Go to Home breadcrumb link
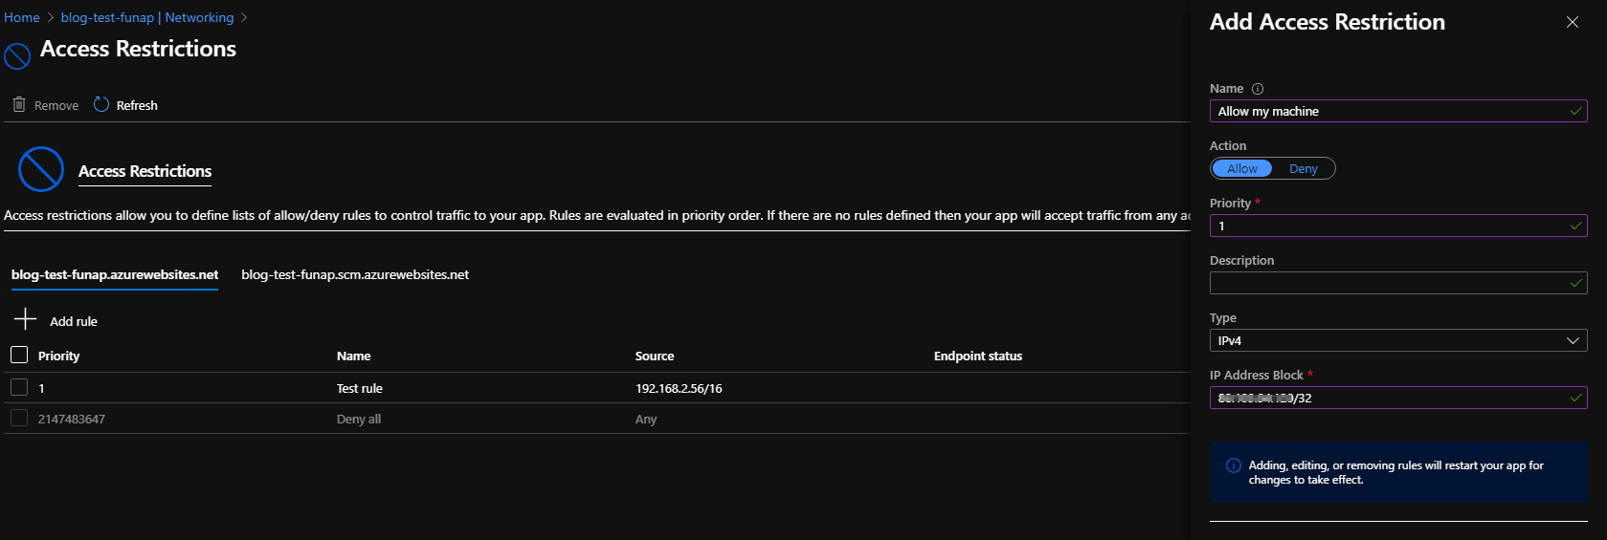This screenshot has width=1607, height=540. (22, 17)
